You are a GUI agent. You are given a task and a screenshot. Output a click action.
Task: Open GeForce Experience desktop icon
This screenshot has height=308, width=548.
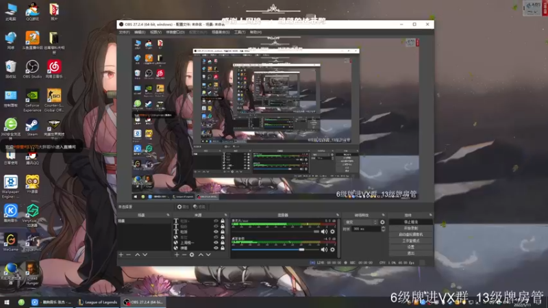click(32, 100)
